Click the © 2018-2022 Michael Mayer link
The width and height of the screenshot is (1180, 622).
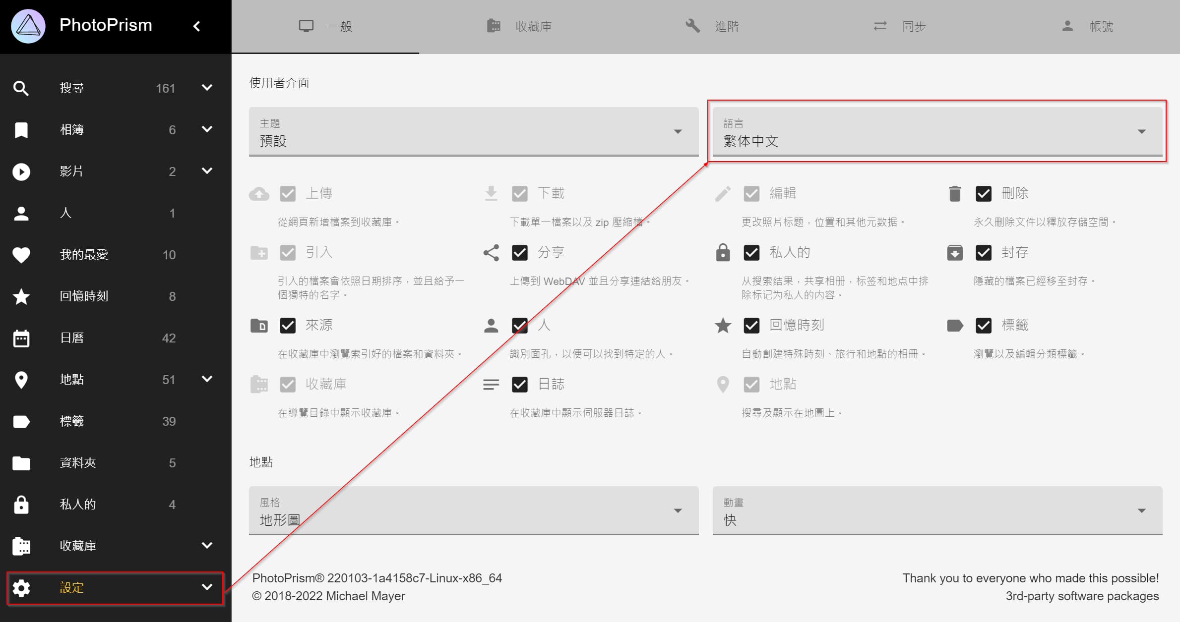328,596
